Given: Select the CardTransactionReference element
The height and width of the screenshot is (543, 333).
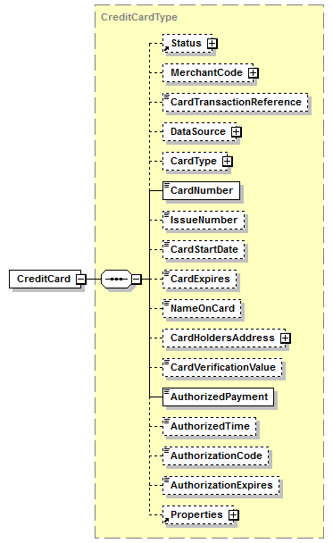Looking at the screenshot, I should pos(236,102).
